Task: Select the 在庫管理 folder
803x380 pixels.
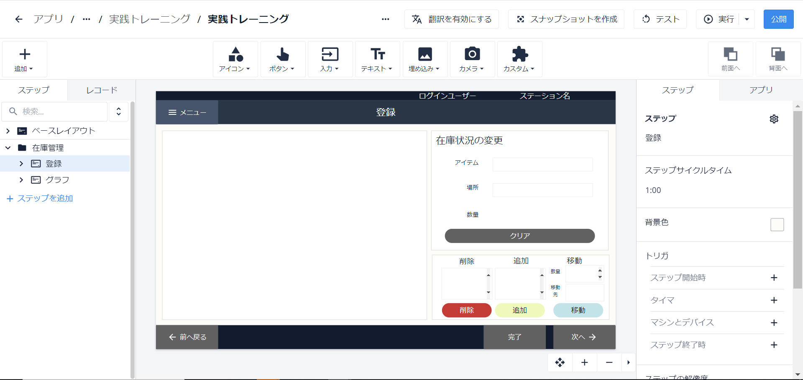Action: click(48, 148)
